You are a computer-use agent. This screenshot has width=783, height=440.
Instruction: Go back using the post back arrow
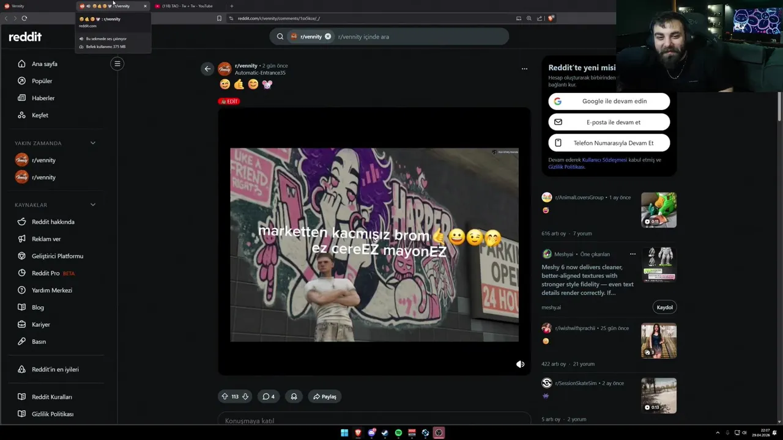[207, 68]
